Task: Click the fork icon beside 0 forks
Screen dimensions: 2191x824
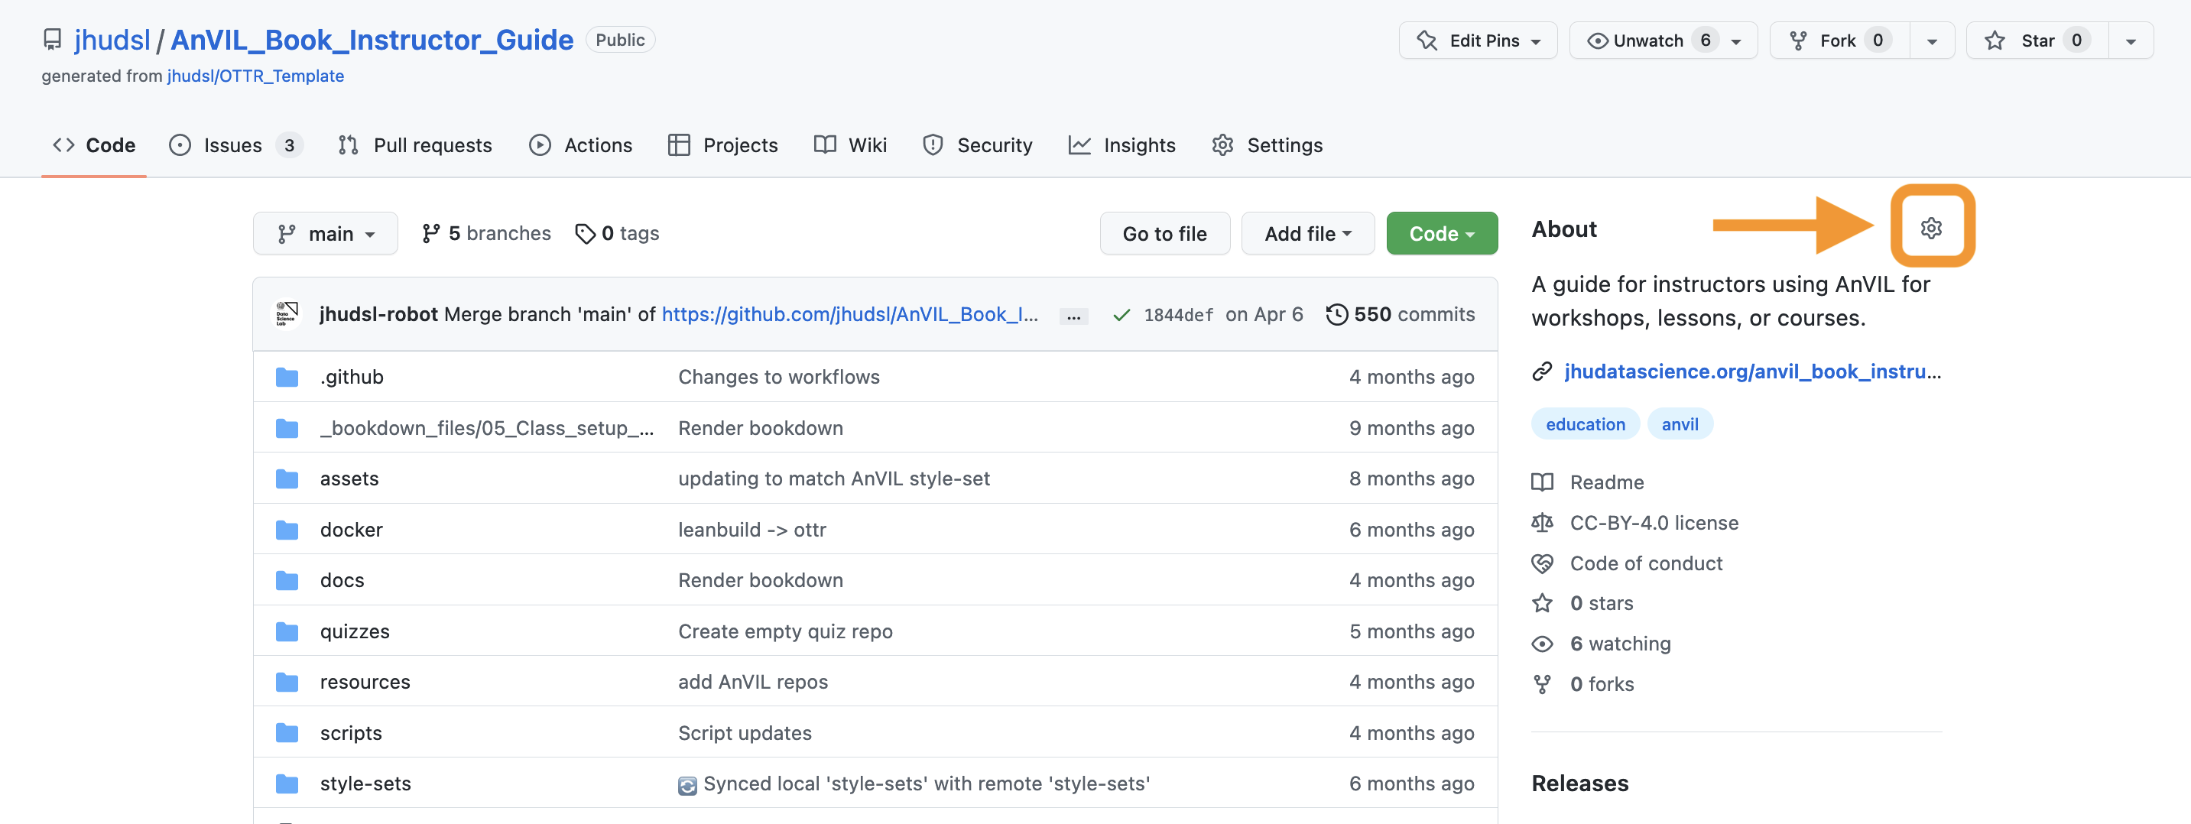Action: pyautogui.click(x=1542, y=683)
